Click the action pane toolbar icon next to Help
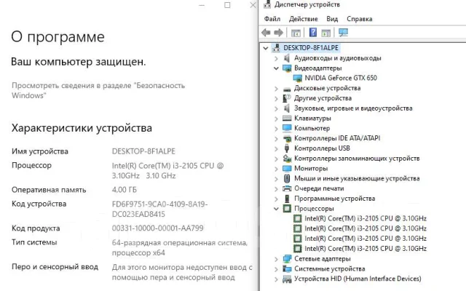This screenshot has width=466, height=291. (326, 33)
